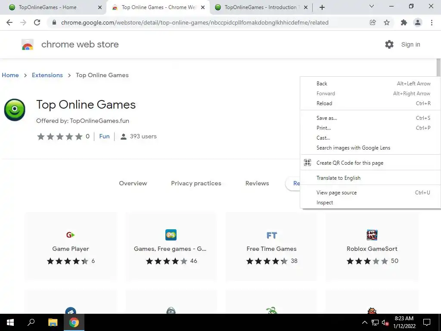Open the notification center icon
Image resolution: width=441 pixels, height=331 pixels.
(x=427, y=322)
